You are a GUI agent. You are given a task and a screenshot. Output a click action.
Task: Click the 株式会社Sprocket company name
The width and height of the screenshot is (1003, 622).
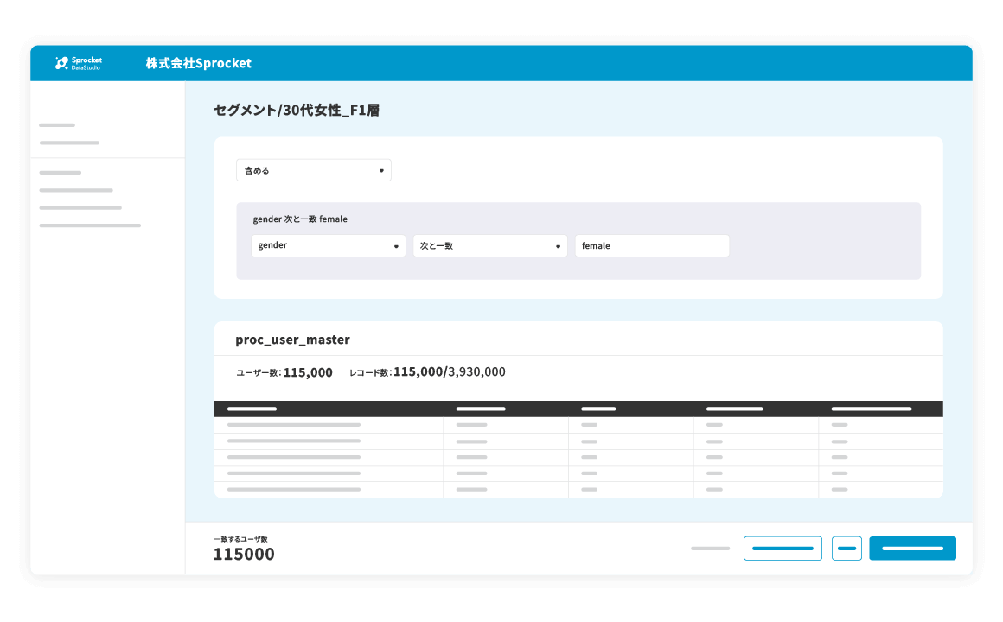coord(198,63)
